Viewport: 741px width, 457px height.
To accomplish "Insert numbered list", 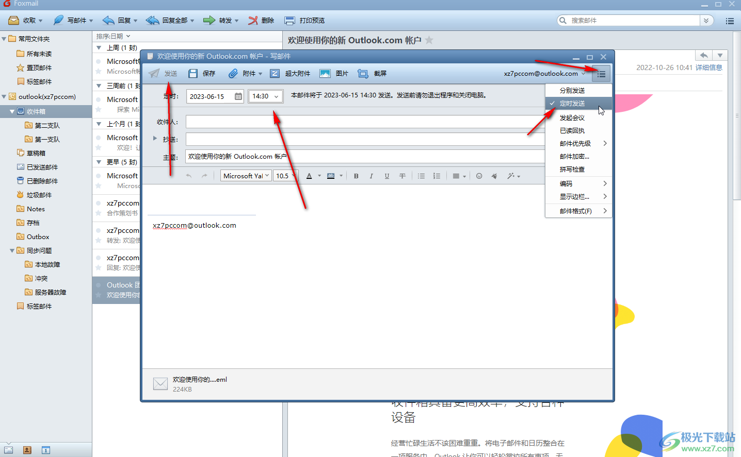I will click(x=437, y=176).
